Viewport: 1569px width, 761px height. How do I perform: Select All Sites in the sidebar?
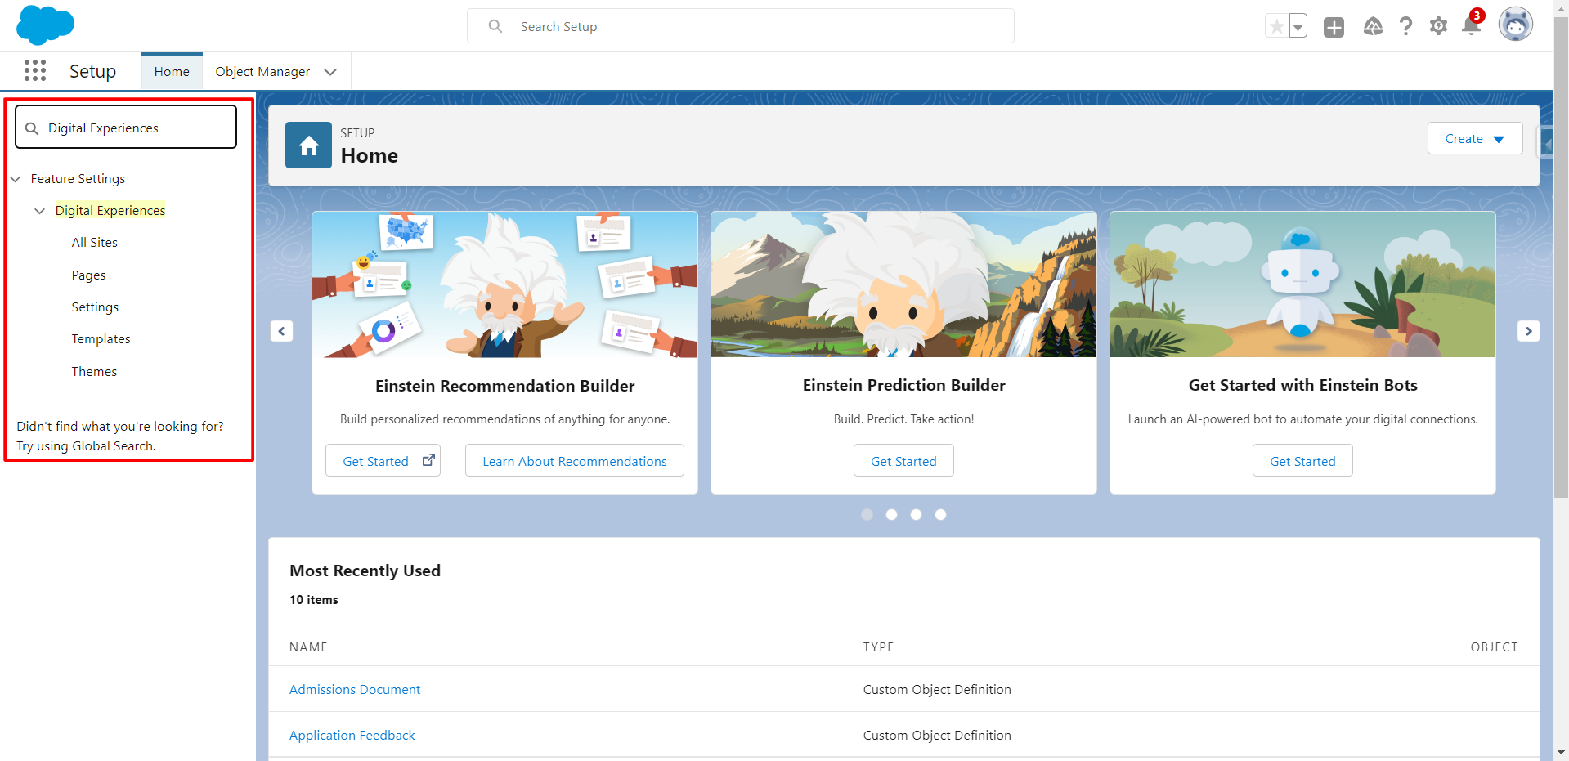tap(95, 243)
